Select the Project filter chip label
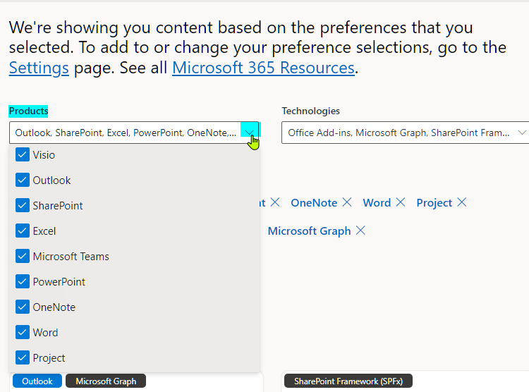The image size is (529, 392). (434, 203)
